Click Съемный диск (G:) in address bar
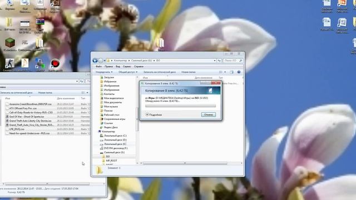Image resolution: width=356 pixels, height=200 pixels. point(141,61)
